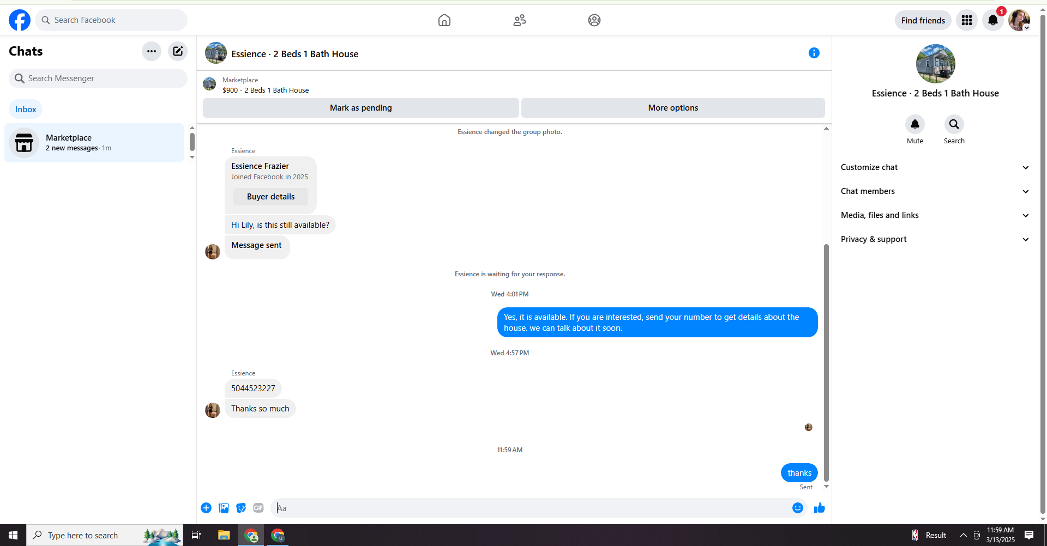Screen dimensions: 1047x546
Task: Click the house thumbnail in conversation header
Action: (216, 53)
